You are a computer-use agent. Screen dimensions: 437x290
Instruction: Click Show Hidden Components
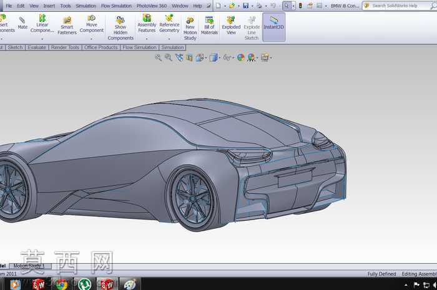[x=120, y=28]
